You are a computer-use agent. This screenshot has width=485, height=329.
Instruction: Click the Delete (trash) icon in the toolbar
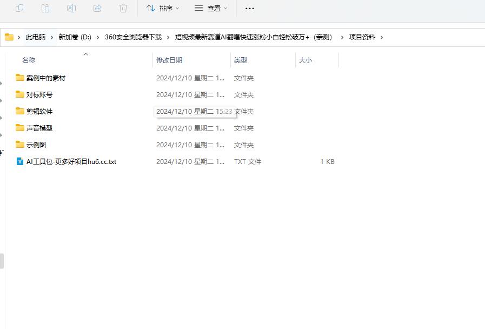[x=123, y=8]
